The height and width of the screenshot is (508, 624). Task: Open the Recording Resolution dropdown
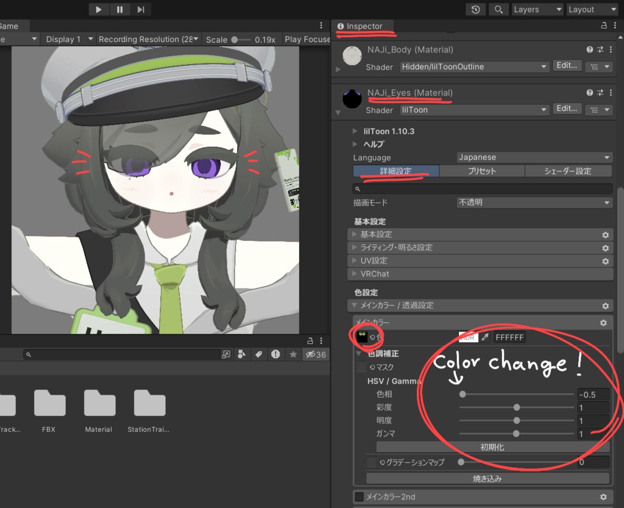tap(148, 39)
